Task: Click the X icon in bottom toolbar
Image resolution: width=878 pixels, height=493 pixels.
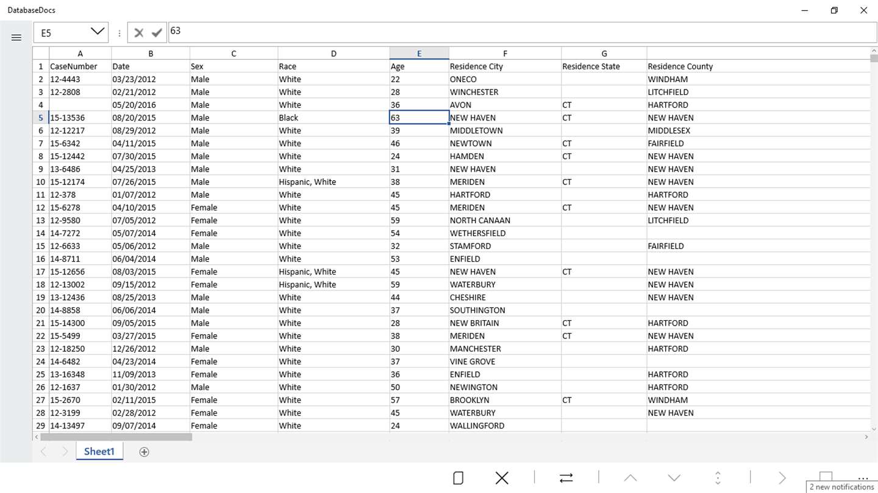Action: pos(502,478)
